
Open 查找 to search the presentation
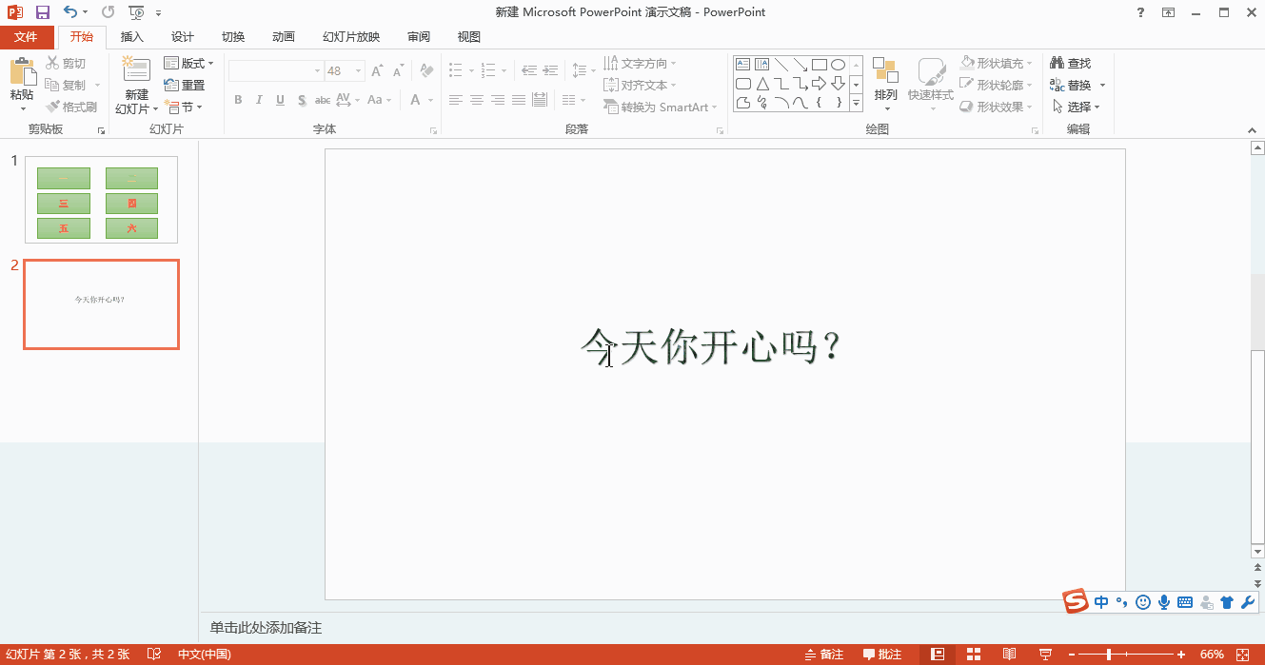tap(1071, 64)
